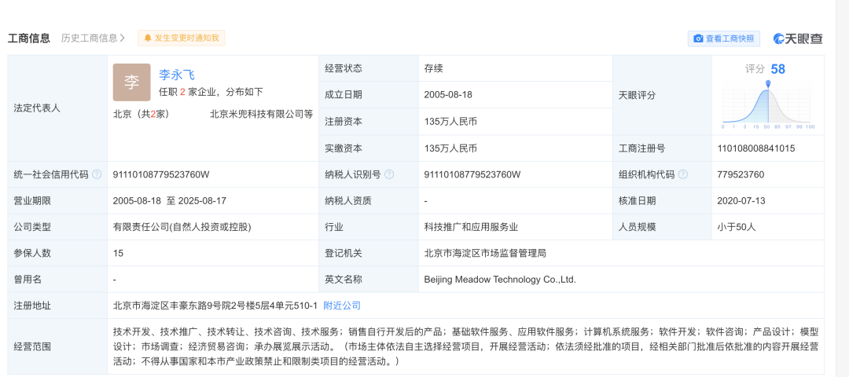
Task: Click camera icon on snapshot button
Action: [x=699, y=38]
